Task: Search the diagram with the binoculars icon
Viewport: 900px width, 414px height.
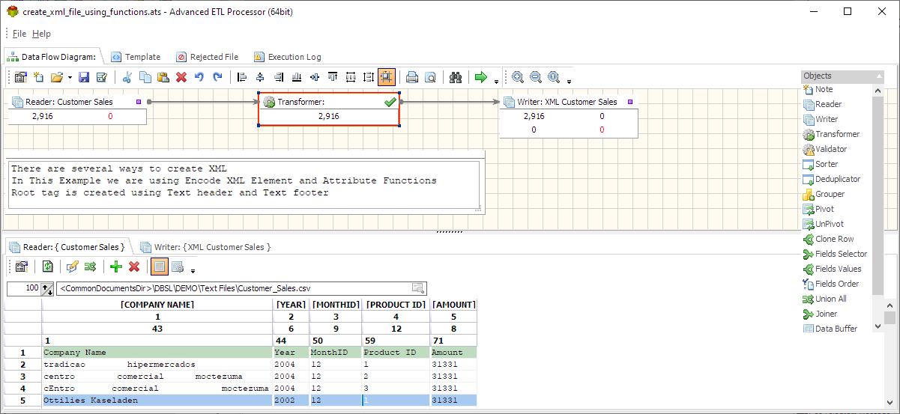Action: [x=456, y=76]
